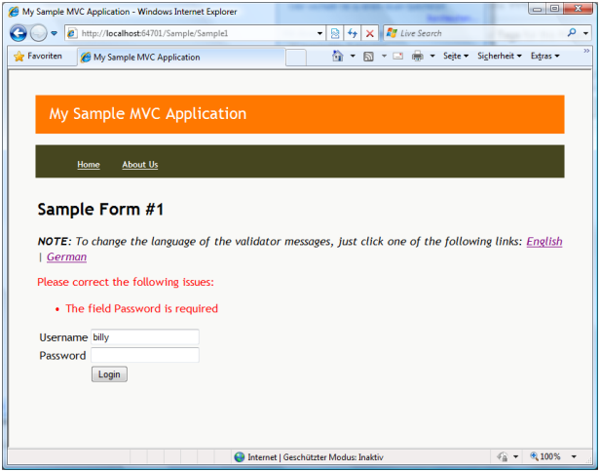
Task: Click the browser Back arrow button
Action: click(x=19, y=33)
